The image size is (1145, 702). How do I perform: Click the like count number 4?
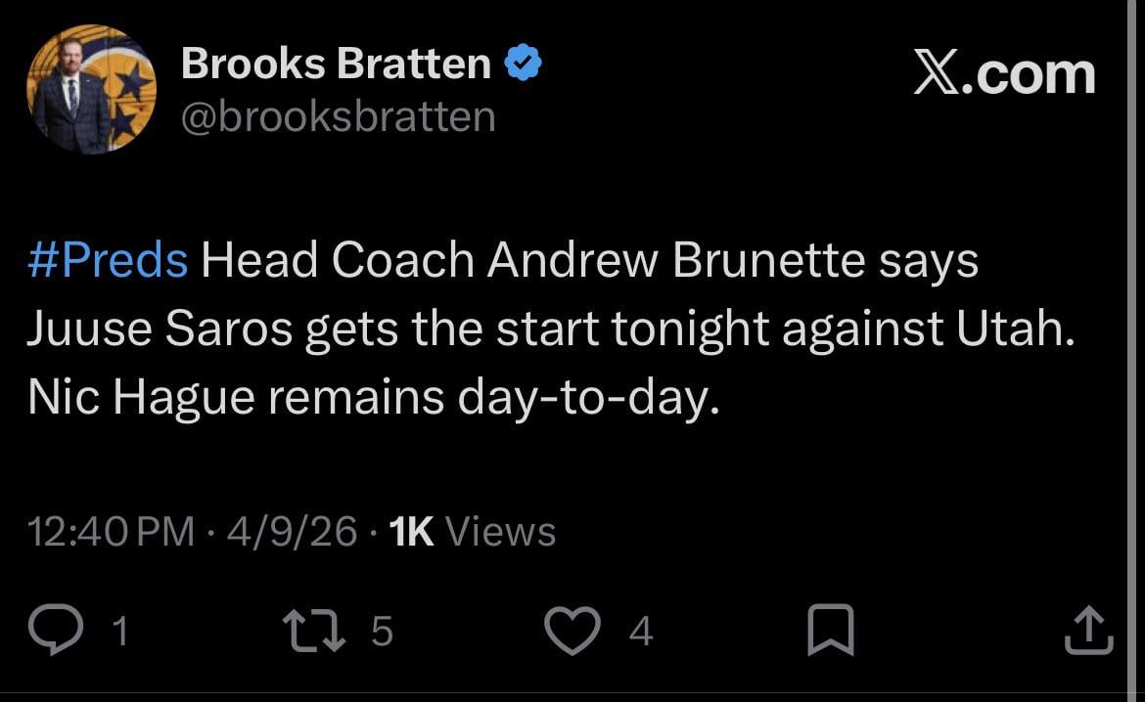(x=640, y=632)
